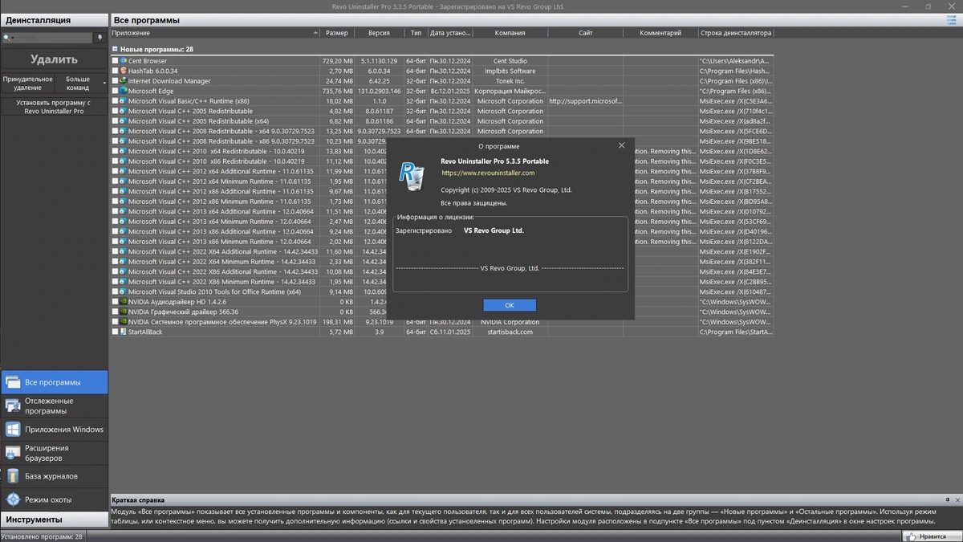The image size is (963, 542).
Task: Click the Implbits Software company cell
Action: (510, 71)
